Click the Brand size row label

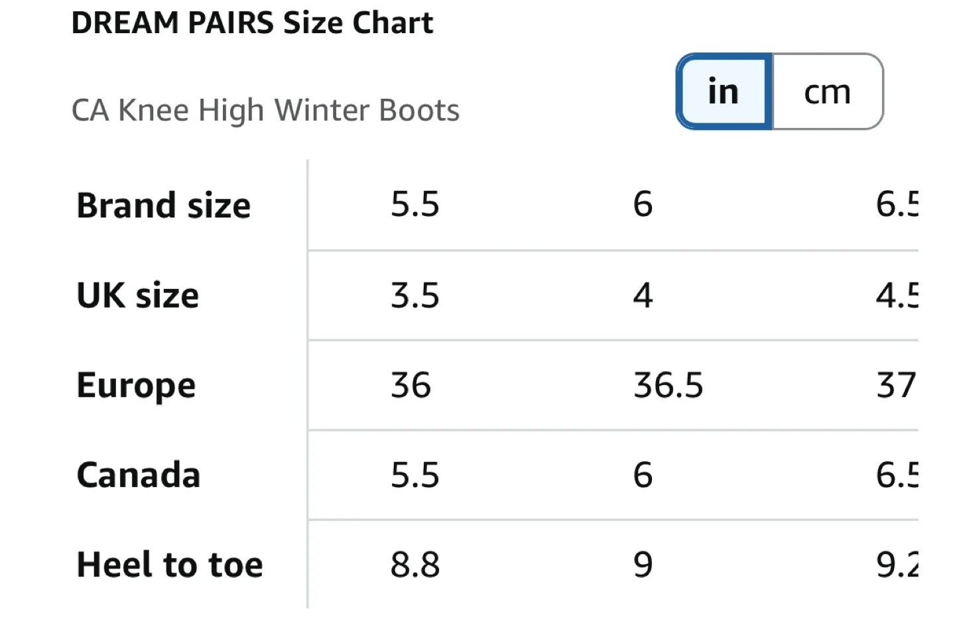coord(163,205)
